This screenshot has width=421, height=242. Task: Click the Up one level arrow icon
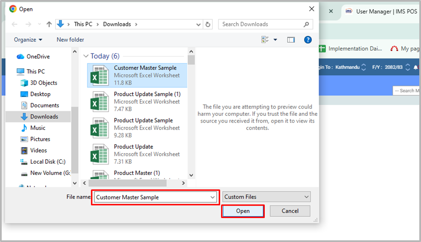click(x=49, y=24)
